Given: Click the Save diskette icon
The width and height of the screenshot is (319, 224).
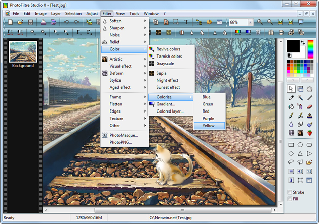Looking at the screenshot, I should point(30,22).
